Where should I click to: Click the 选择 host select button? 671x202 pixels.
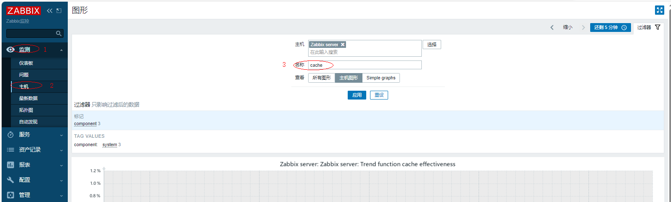(431, 45)
